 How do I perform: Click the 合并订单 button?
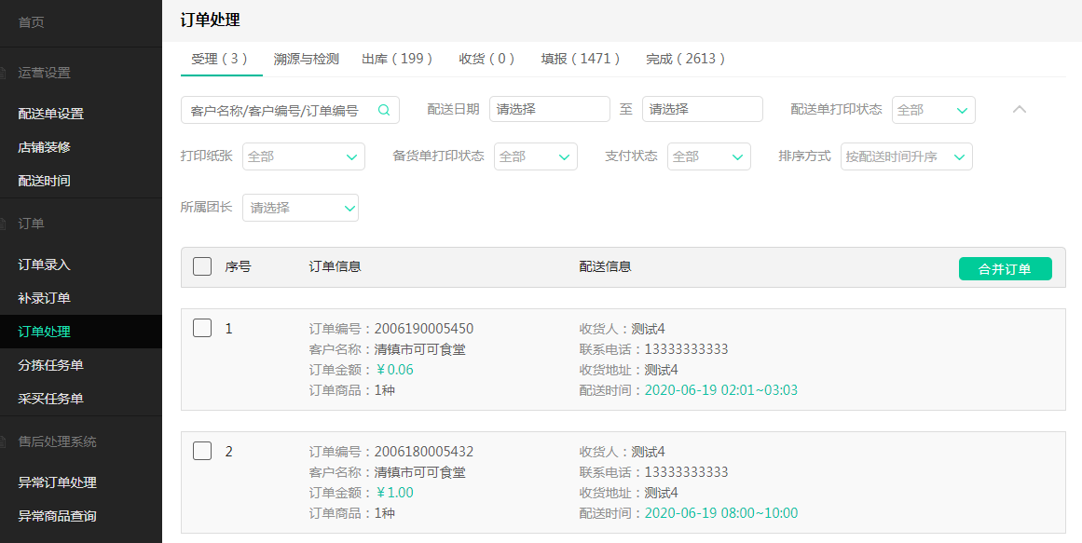pyautogui.click(x=1005, y=267)
